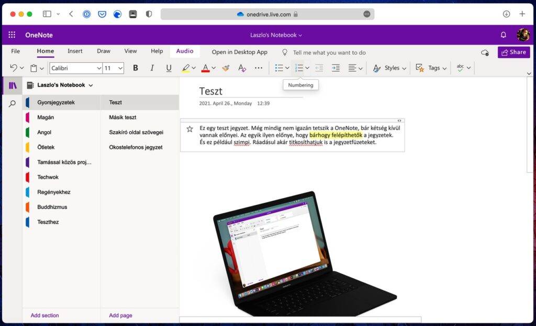Click the Clear Formatting icon
This screenshot has width=536, height=326.
242,68
